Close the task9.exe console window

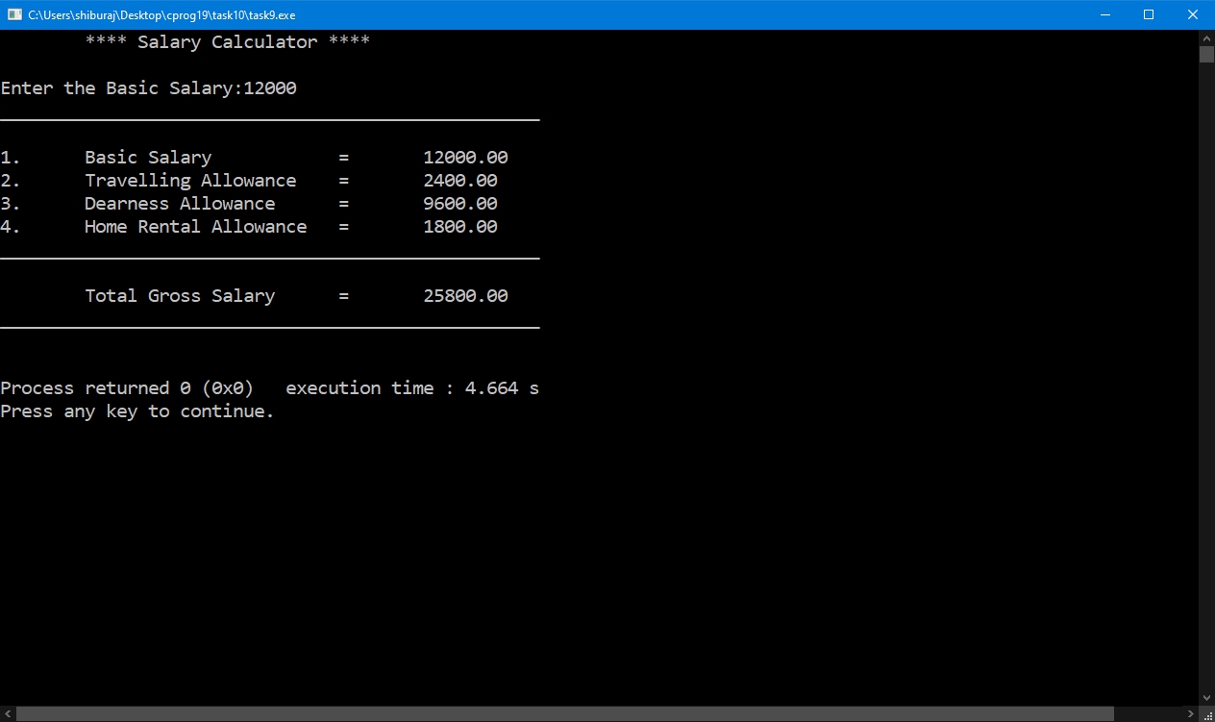coord(1192,14)
